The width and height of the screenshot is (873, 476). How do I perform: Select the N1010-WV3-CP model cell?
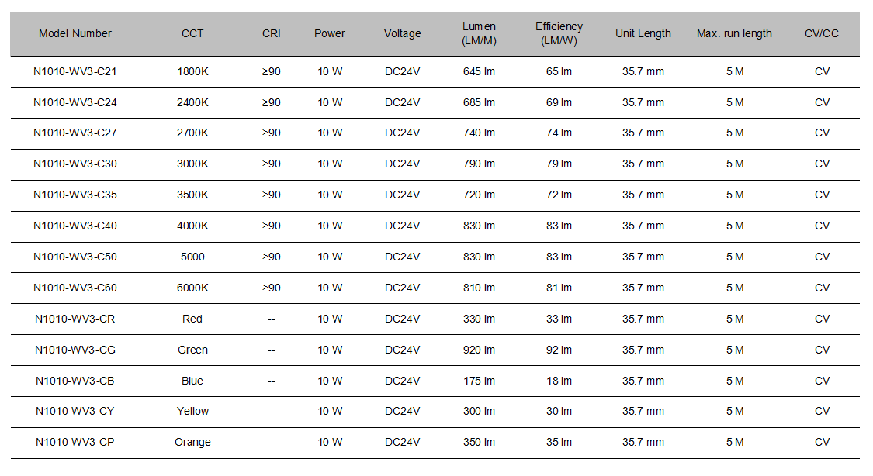[75, 442]
